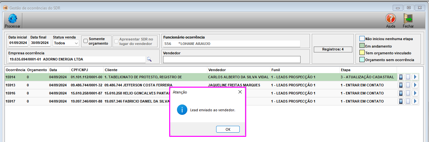
Task: Click the green Em andamento color swatch
Action: click(x=362, y=46)
